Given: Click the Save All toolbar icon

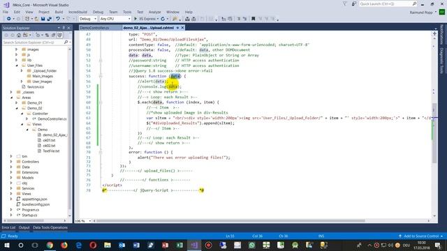Looking at the screenshot, I should point(49,19).
